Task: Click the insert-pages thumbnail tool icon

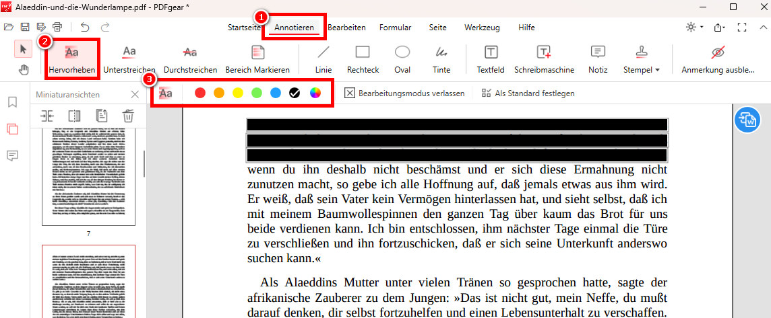Action: [47, 116]
